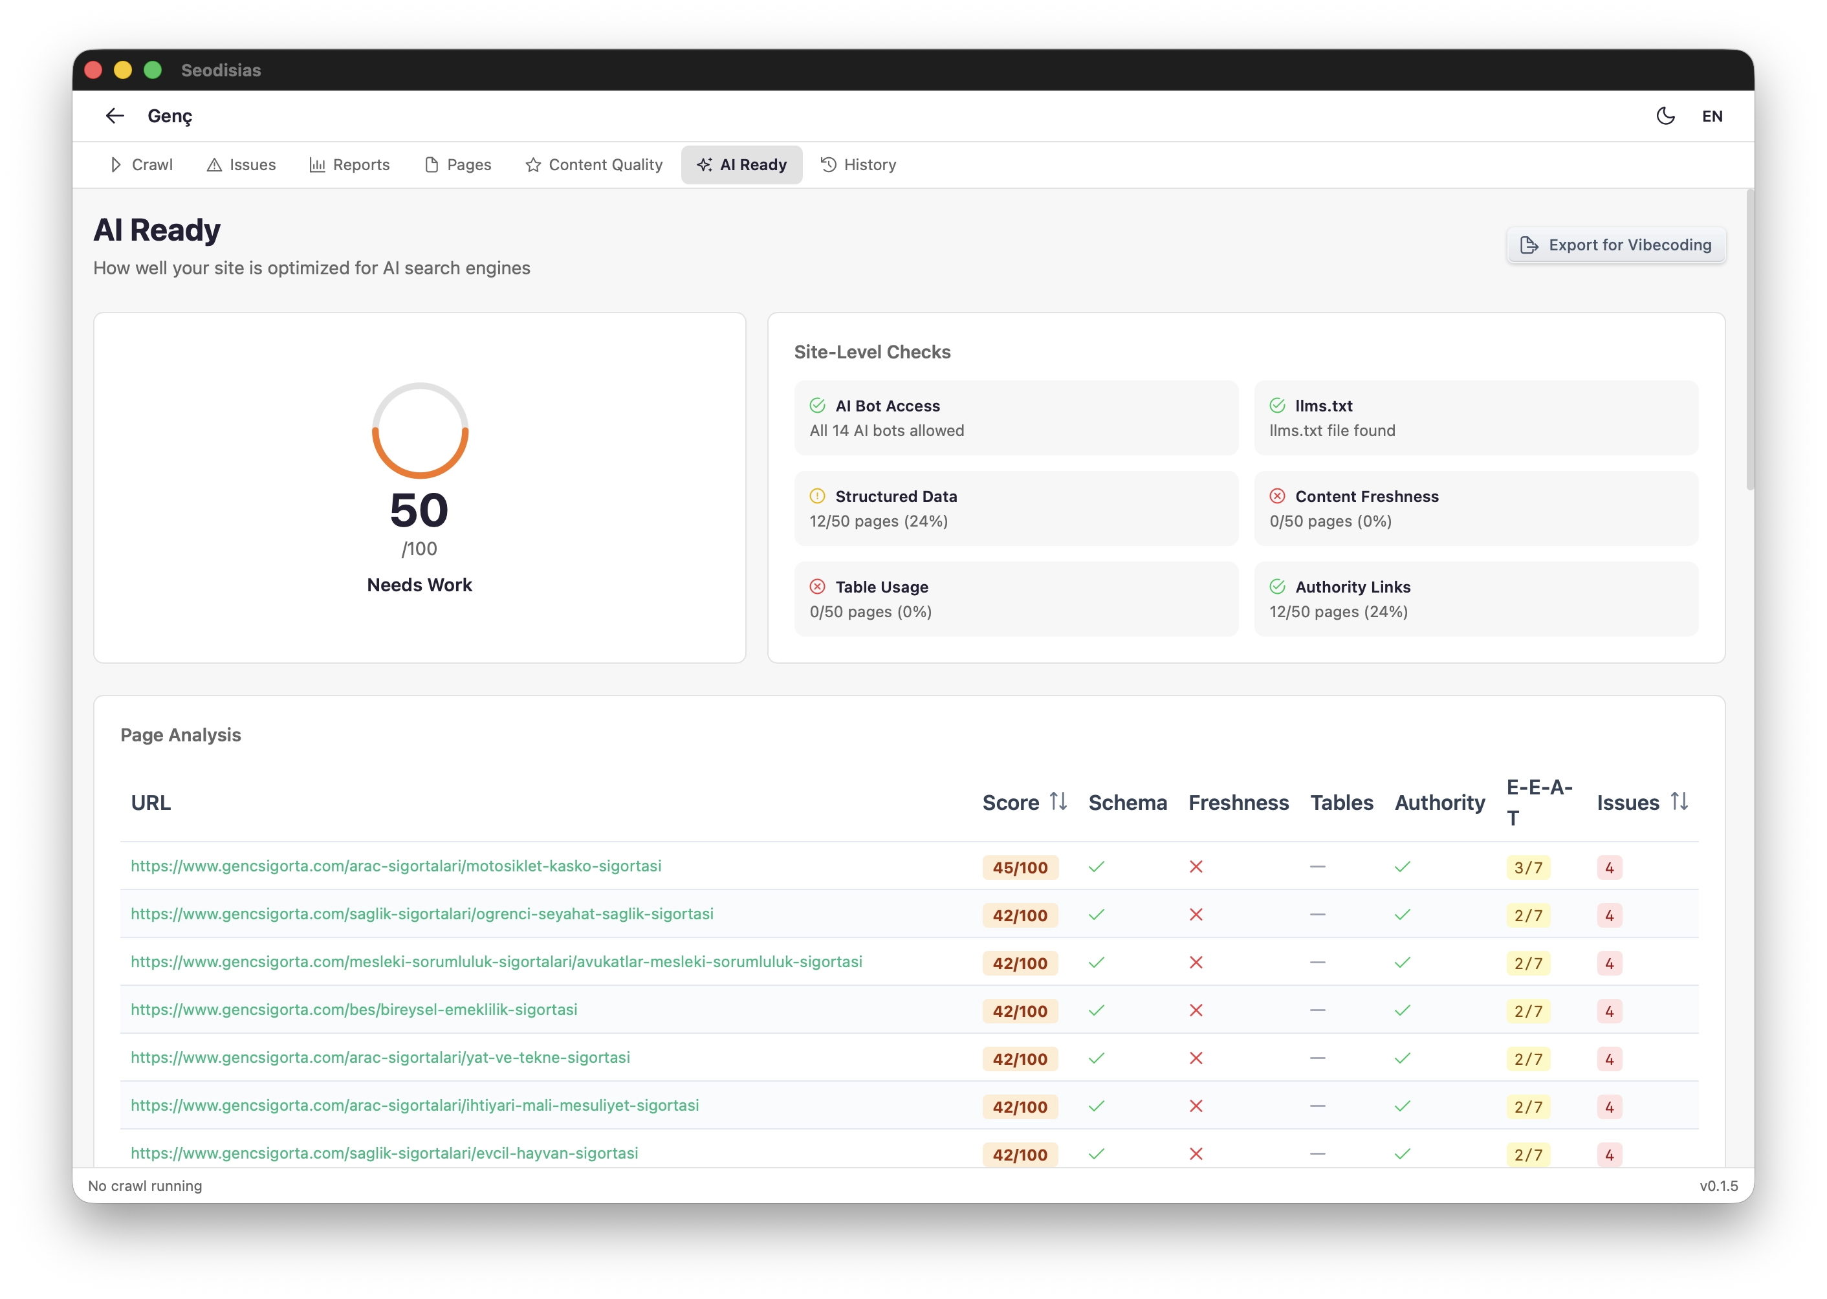The height and width of the screenshot is (1299, 1827).
Task: Click the Issues warning triangle icon
Action: (x=213, y=165)
